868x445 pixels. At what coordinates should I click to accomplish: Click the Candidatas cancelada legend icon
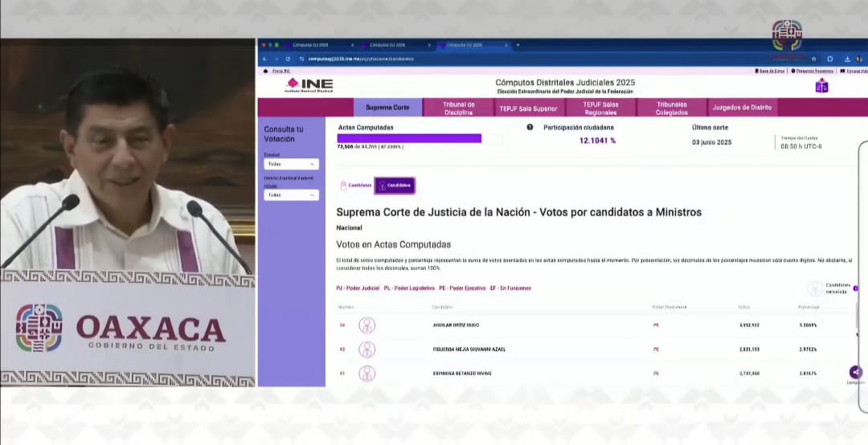click(x=814, y=288)
